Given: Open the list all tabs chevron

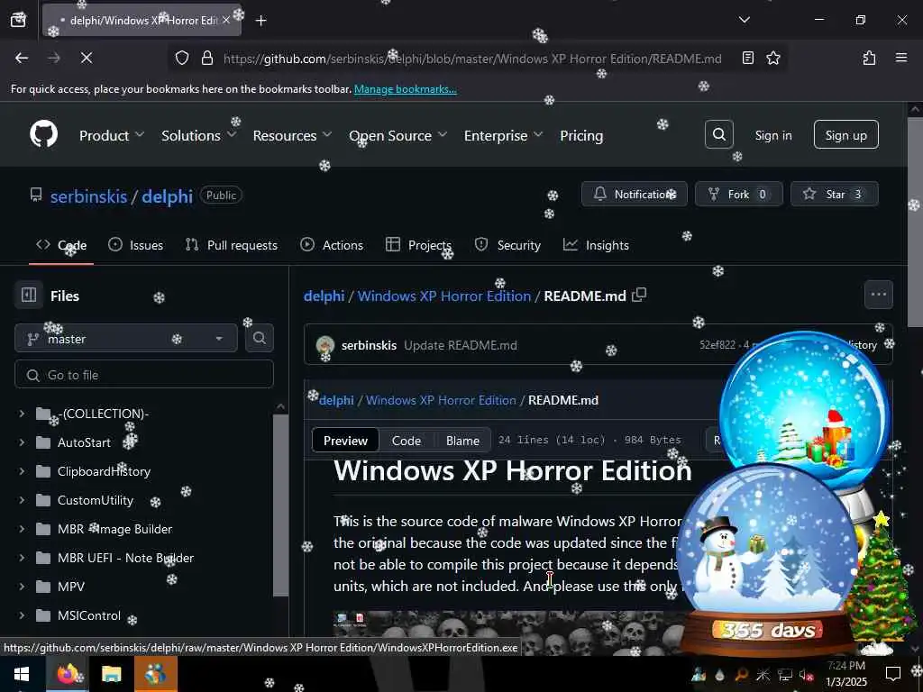Looking at the screenshot, I should 744,20.
